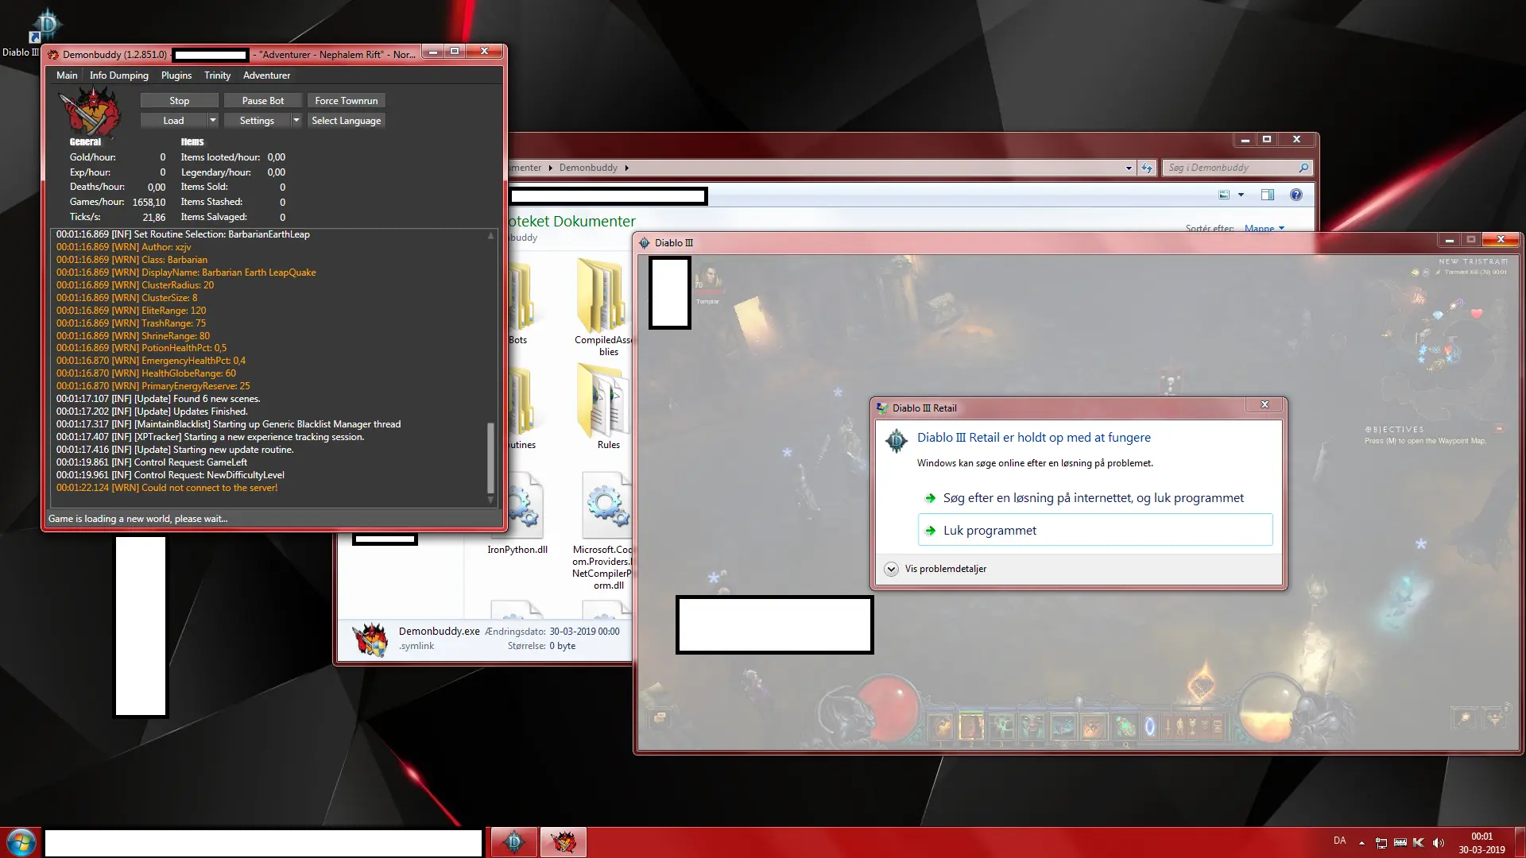Click the Pause Bot button
The image size is (1526, 858).
263,101
